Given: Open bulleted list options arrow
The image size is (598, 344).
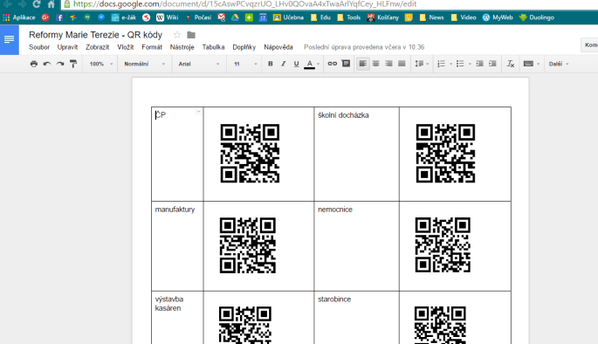Looking at the screenshot, I should [x=470, y=64].
